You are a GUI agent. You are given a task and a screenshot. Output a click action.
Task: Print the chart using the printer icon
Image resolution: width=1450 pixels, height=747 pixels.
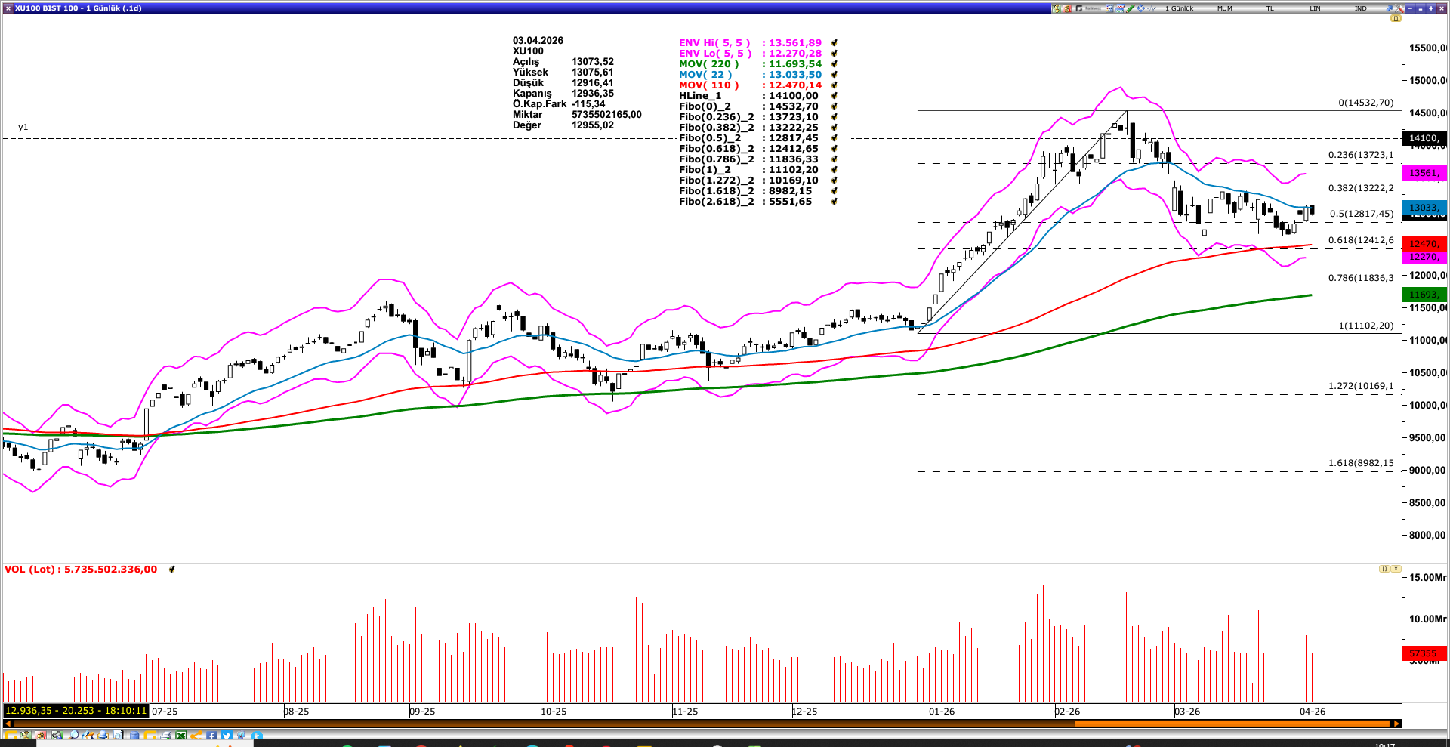tap(166, 735)
